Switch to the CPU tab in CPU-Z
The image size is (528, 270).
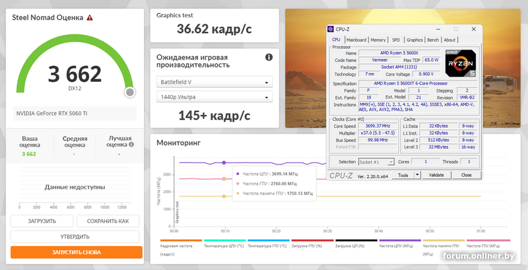(336, 40)
